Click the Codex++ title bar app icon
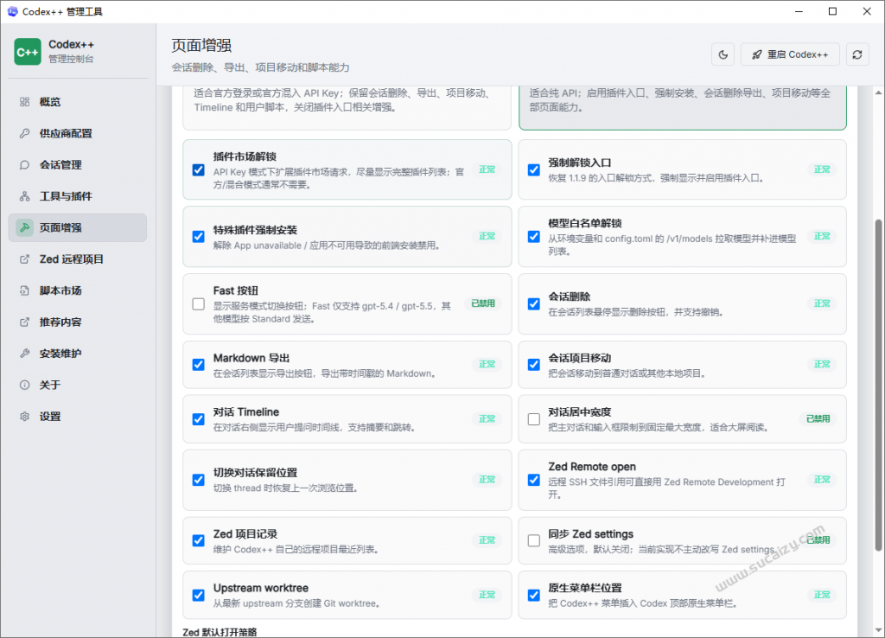This screenshot has height=638, width=885. tap(12, 11)
